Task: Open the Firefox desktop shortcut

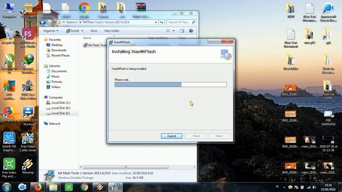Action: coord(9,114)
